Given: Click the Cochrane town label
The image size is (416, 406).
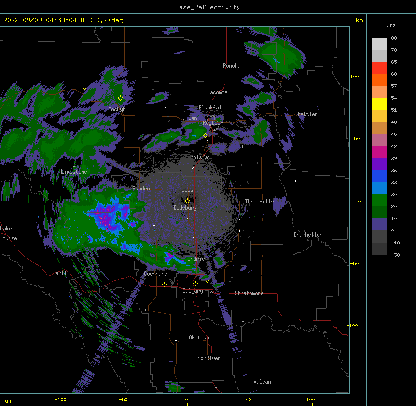Looking at the screenshot, I should tap(155, 274).
